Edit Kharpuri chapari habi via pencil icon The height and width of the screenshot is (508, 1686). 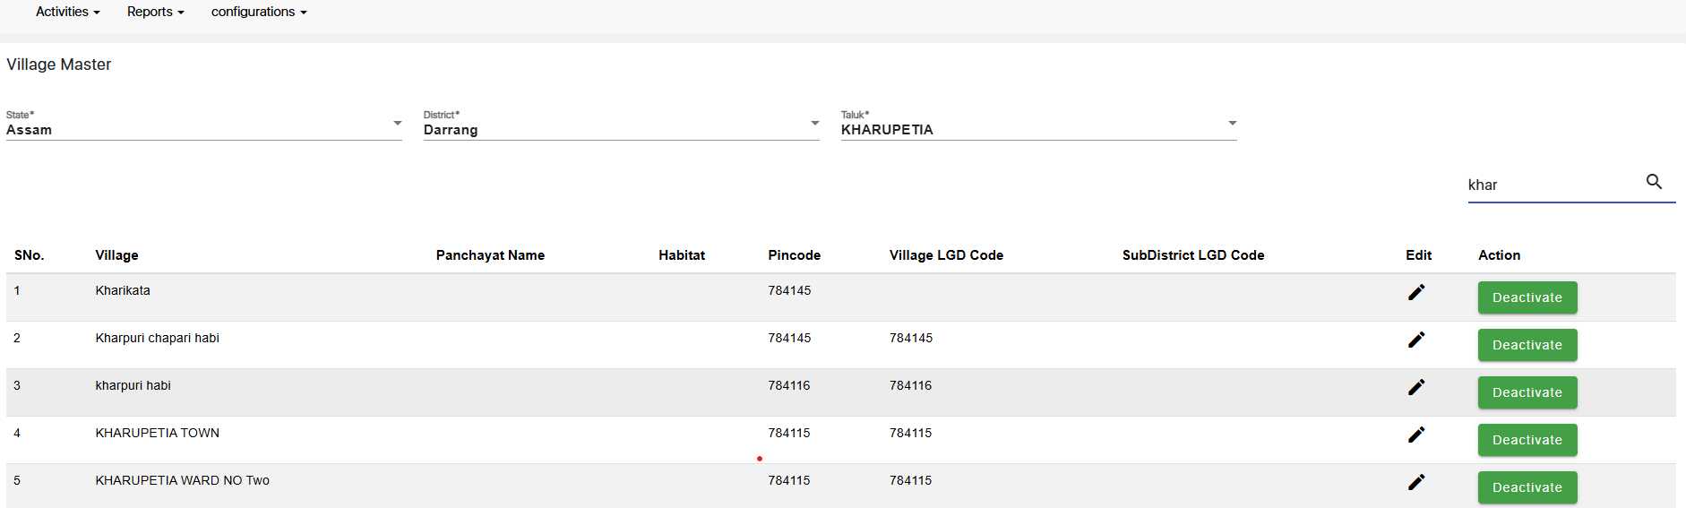pos(1416,340)
